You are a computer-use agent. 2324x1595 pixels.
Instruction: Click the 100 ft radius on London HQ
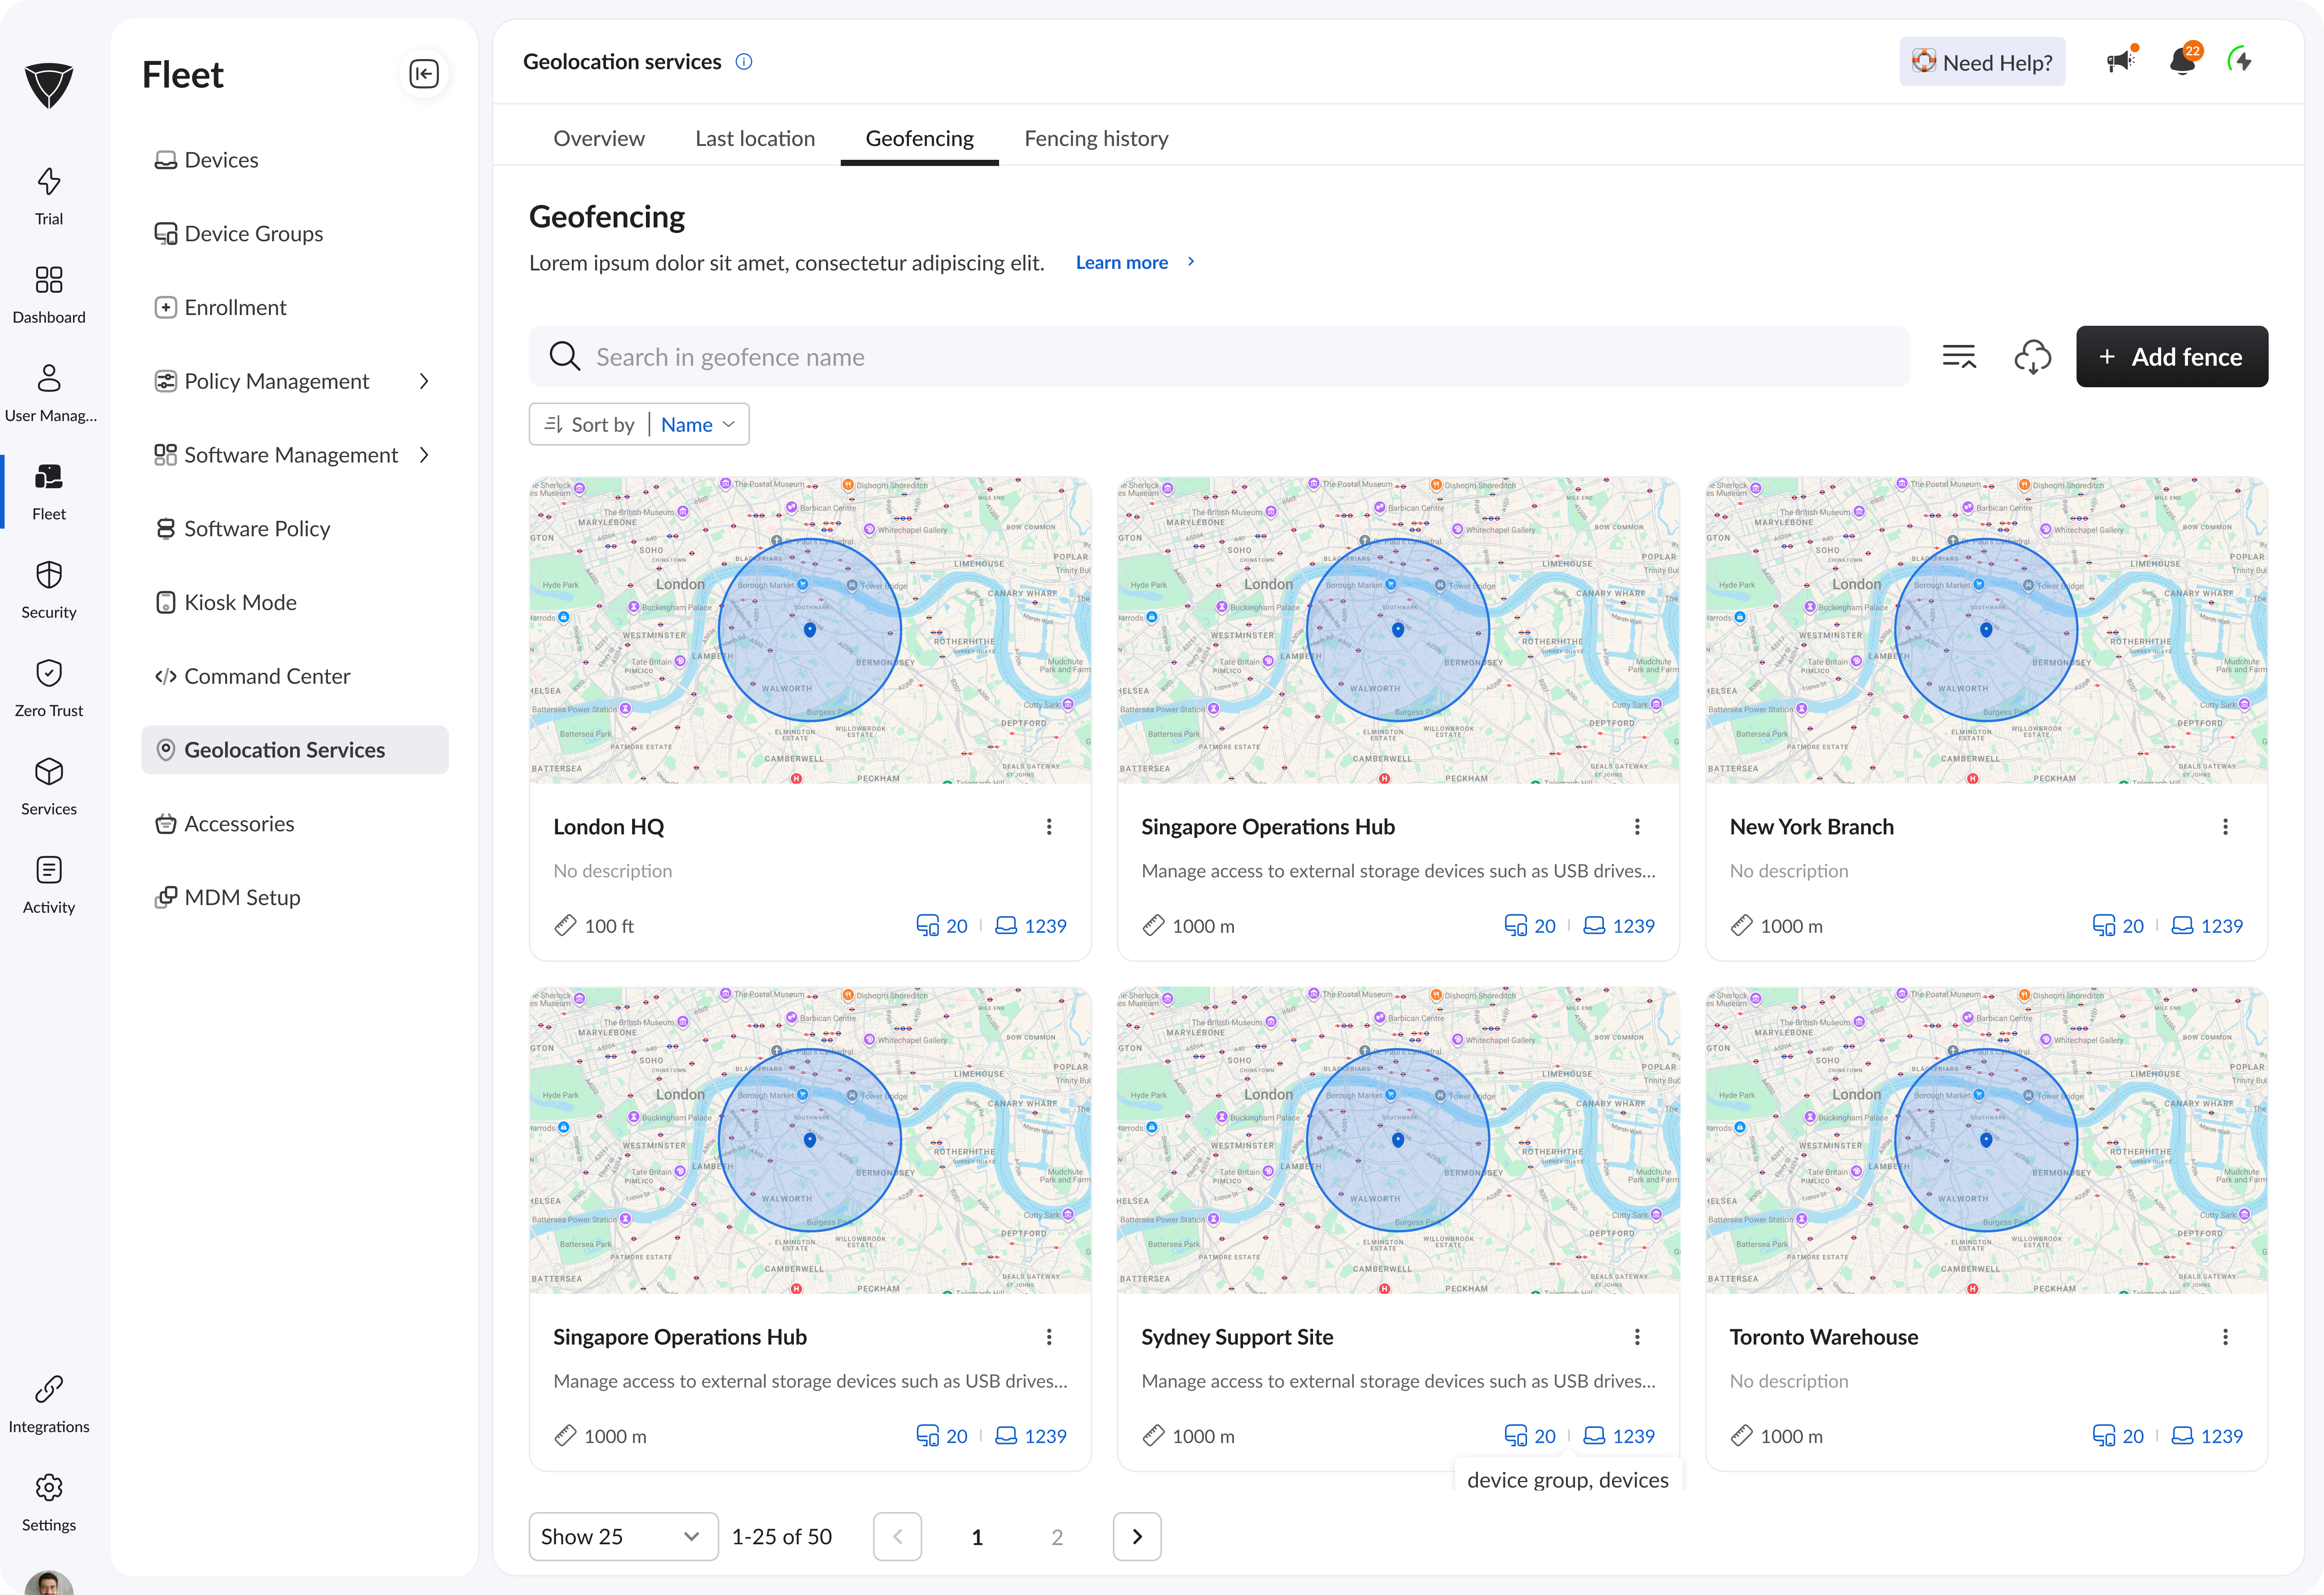click(x=594, y=926)
